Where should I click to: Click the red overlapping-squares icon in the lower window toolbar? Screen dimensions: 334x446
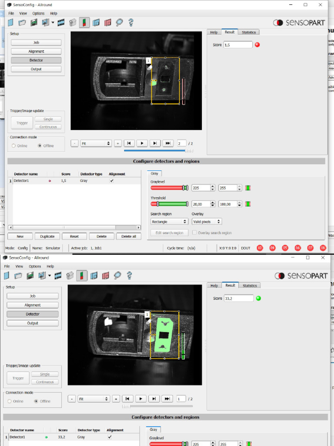point(106,275)
